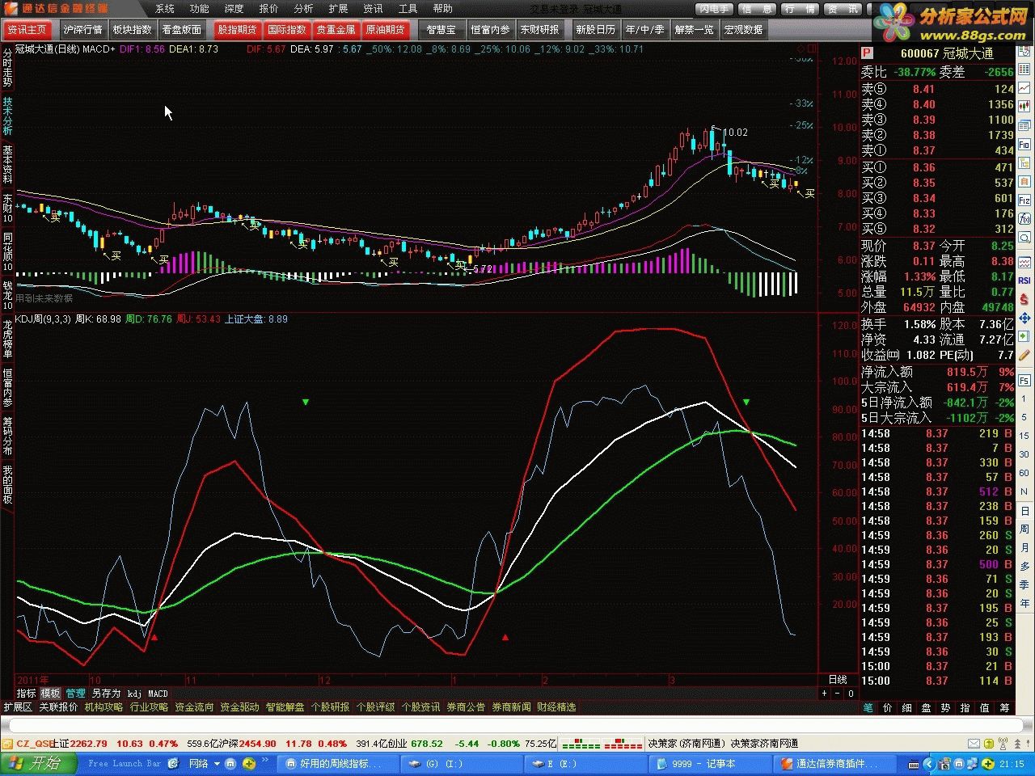This screenshot has height=776, width=1035.
Task: Open the f(x) formula icon
Action: [x=1024, y=219]
